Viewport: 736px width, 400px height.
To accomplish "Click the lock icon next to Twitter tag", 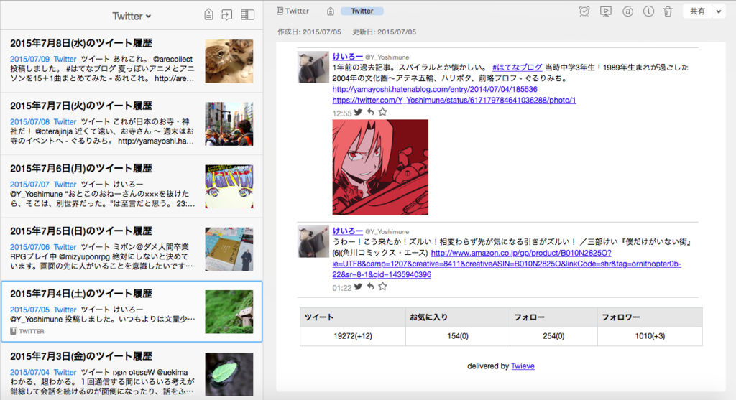I will click(331, 11).
